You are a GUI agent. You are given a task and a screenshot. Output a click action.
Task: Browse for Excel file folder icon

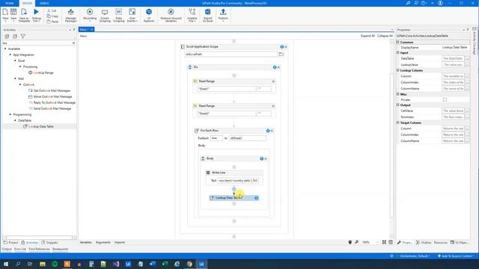(281, 55)
